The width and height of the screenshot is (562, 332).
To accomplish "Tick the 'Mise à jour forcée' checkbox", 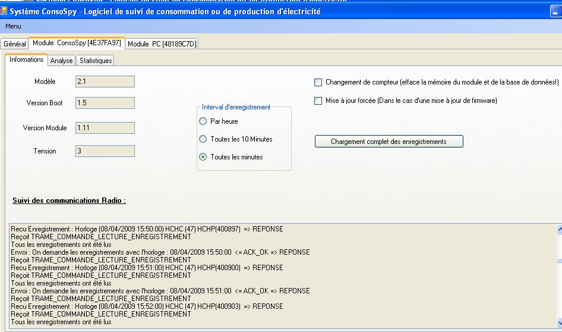I will (318, 101).
